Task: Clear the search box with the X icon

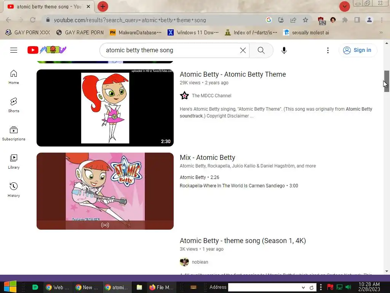Action: pyautogui.click(x=243, y=50)
